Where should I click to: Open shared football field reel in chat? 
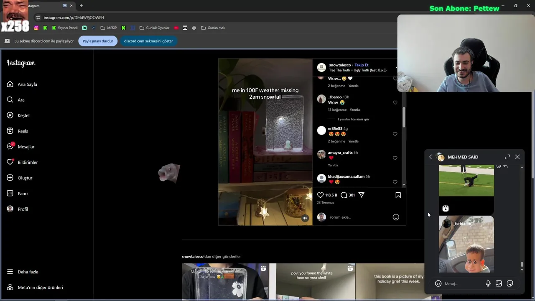coord(466,189)
